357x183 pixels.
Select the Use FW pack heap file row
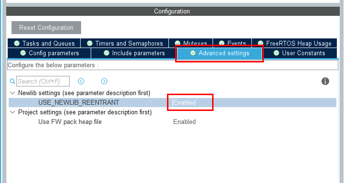click(172, 122)
